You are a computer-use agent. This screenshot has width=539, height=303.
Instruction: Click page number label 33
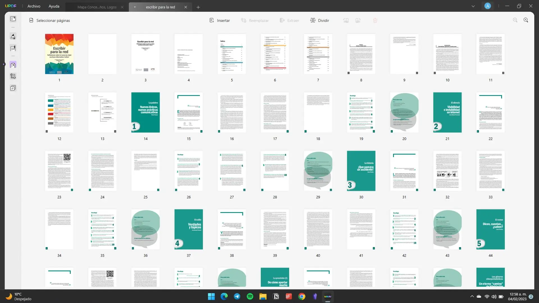pyautogui.click(x=490, y=197)
